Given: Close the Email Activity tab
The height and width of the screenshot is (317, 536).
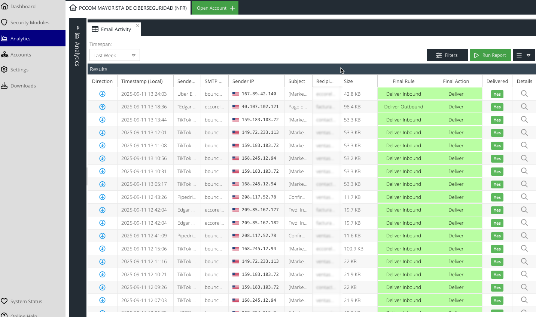Looking at the screenshot, I should point(138,26).
